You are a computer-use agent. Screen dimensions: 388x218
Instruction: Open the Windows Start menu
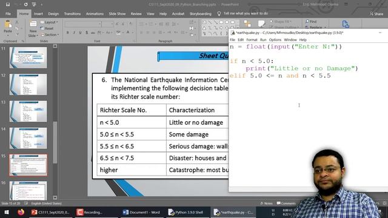click(7, 213)
